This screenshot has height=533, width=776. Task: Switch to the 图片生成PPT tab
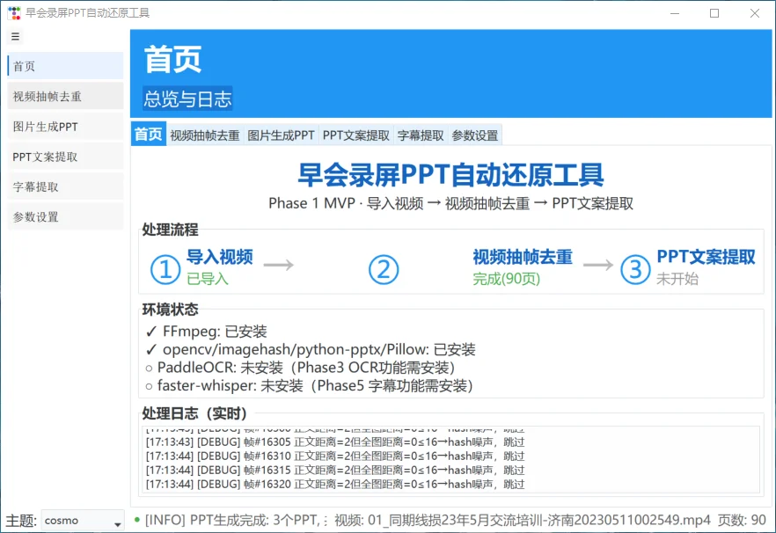(281, 135)
